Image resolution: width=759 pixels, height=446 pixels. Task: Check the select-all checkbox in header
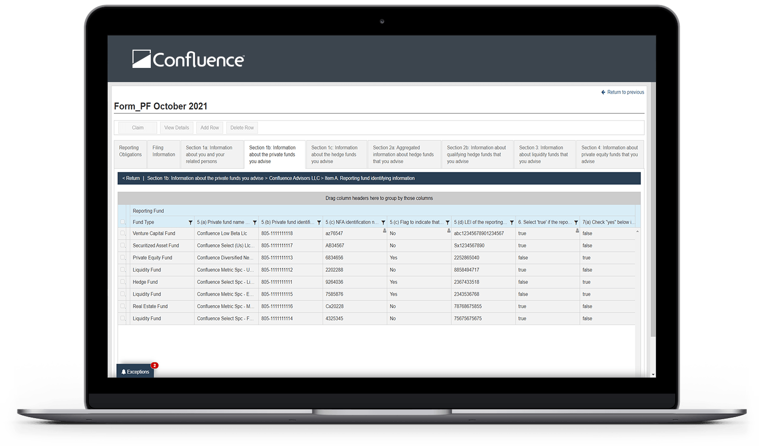pyautogui.click(x=123, y=222)
